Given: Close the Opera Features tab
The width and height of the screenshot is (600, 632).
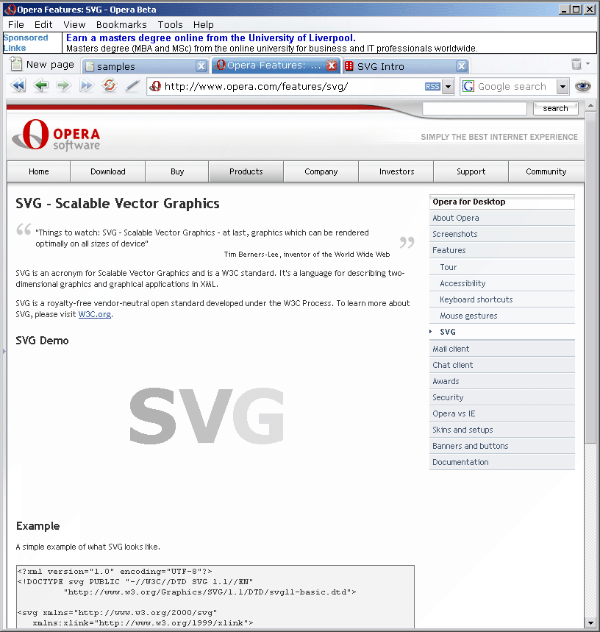Looking at the screenshot, I should tap(332, 65).
